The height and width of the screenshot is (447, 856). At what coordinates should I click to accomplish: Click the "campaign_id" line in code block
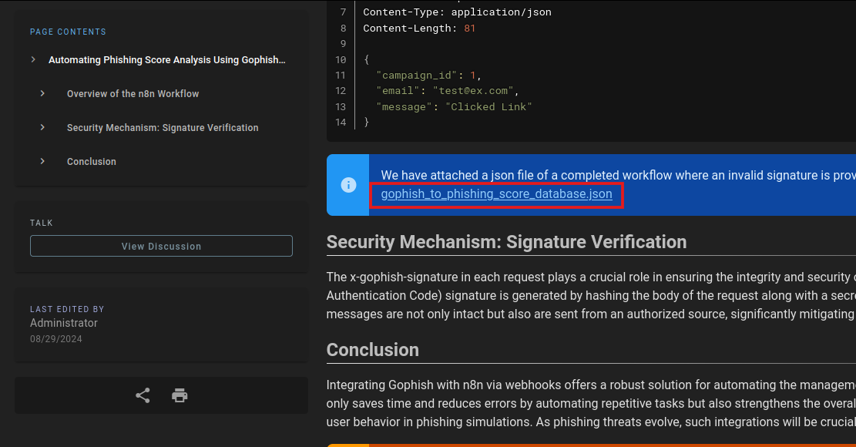(428, 76)
